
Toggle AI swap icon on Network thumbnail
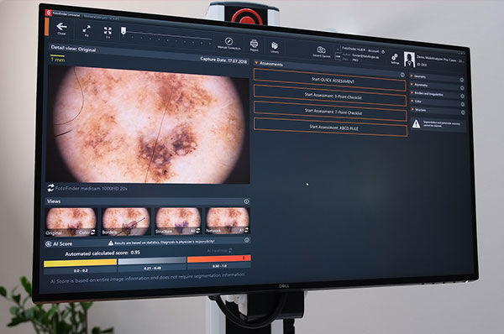tap(246, 230)
